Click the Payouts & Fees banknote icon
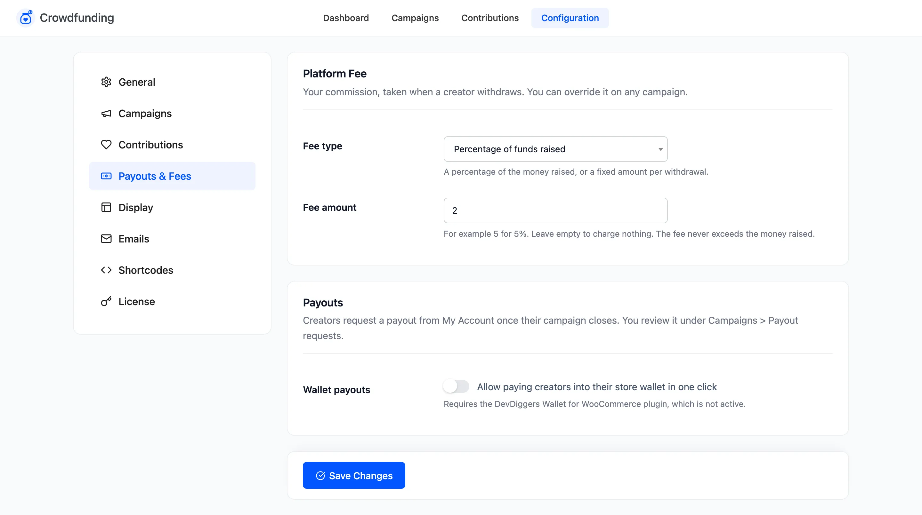922x515 pixels. [x=106, y=176]
